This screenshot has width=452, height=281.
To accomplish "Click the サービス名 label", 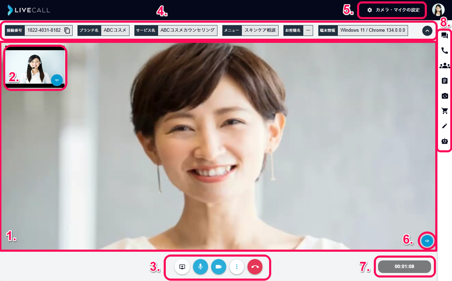I will tap(146, 30).
